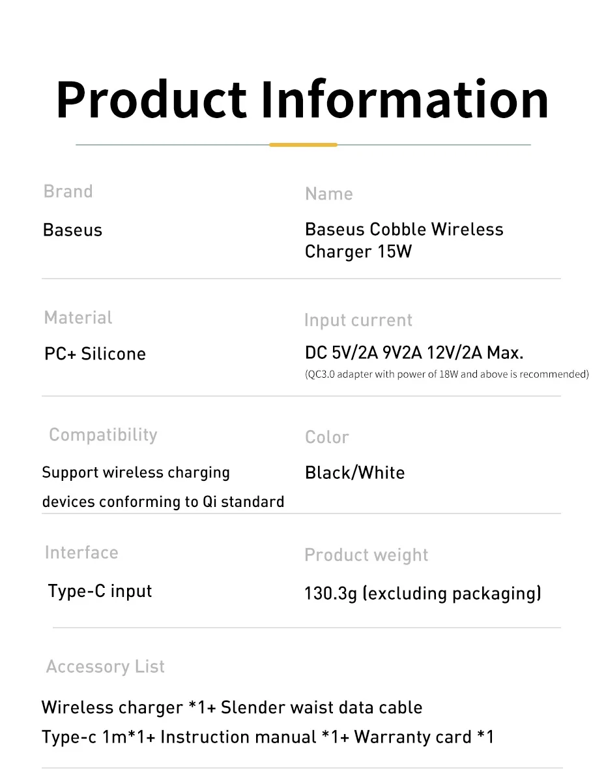606x781 pixels.
Task: Click the yellow accent bar under heading
Action: click(x=303, y=145)
